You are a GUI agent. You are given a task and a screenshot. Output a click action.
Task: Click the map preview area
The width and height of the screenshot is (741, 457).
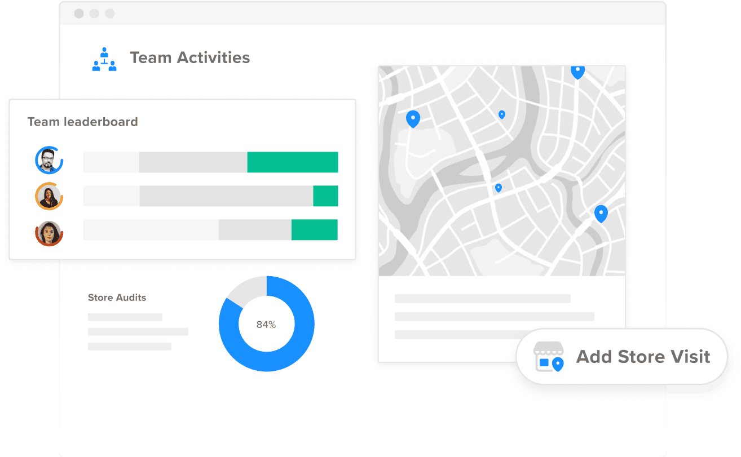pyautogui.click(x=501, y=169)
